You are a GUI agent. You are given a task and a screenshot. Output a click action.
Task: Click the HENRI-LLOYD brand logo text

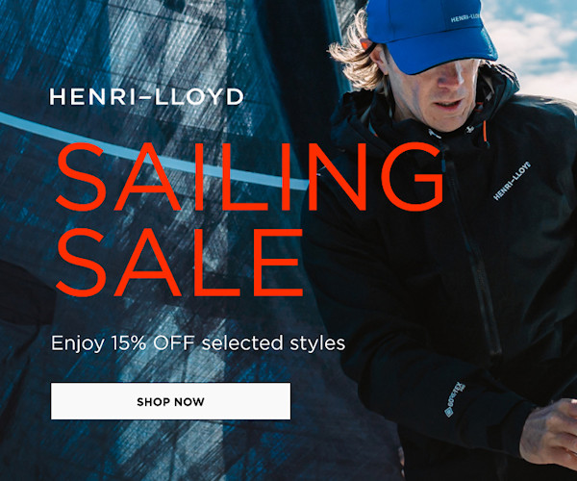pos(146,97)
